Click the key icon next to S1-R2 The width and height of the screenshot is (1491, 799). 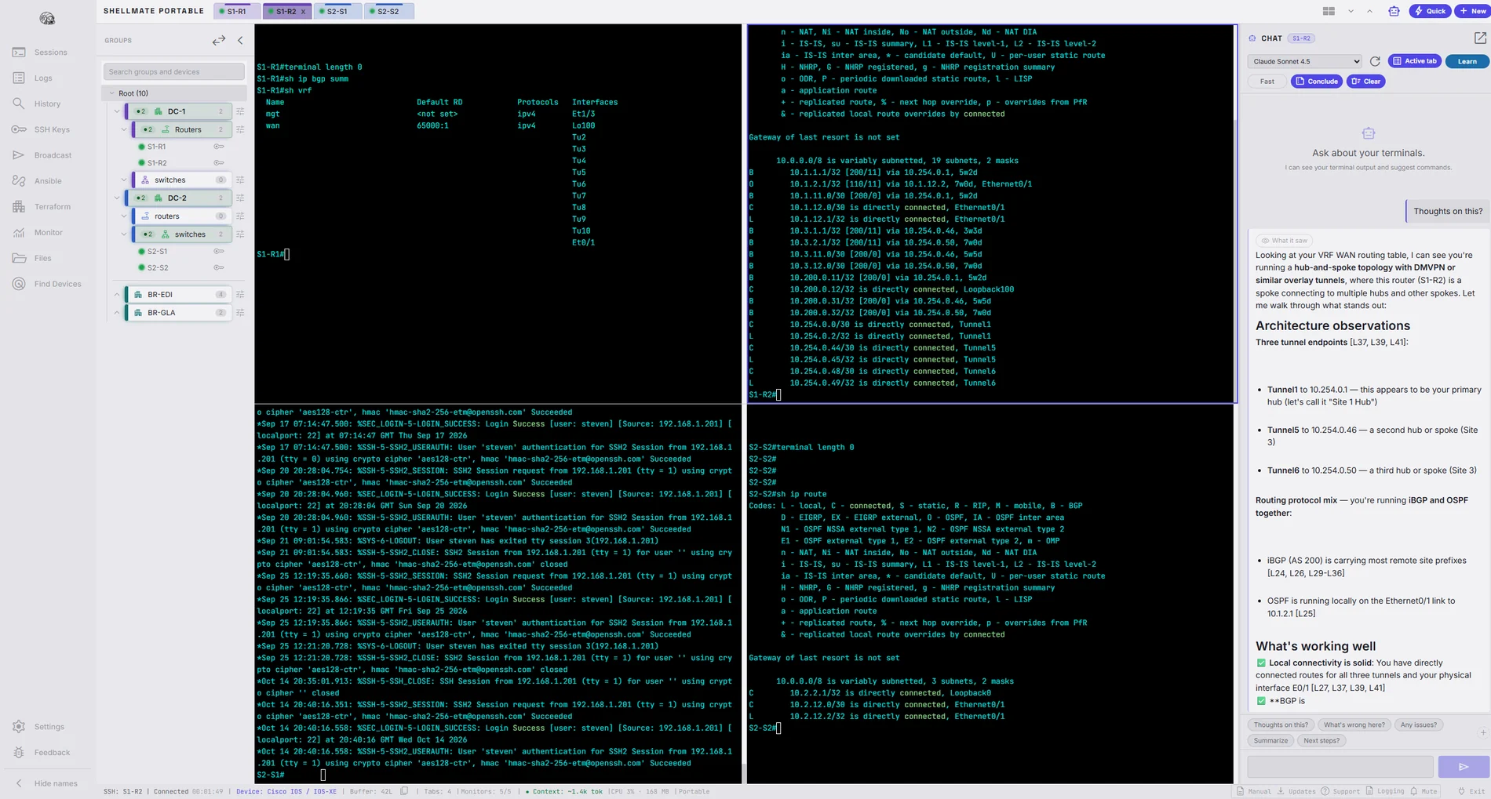pos(219,163)
